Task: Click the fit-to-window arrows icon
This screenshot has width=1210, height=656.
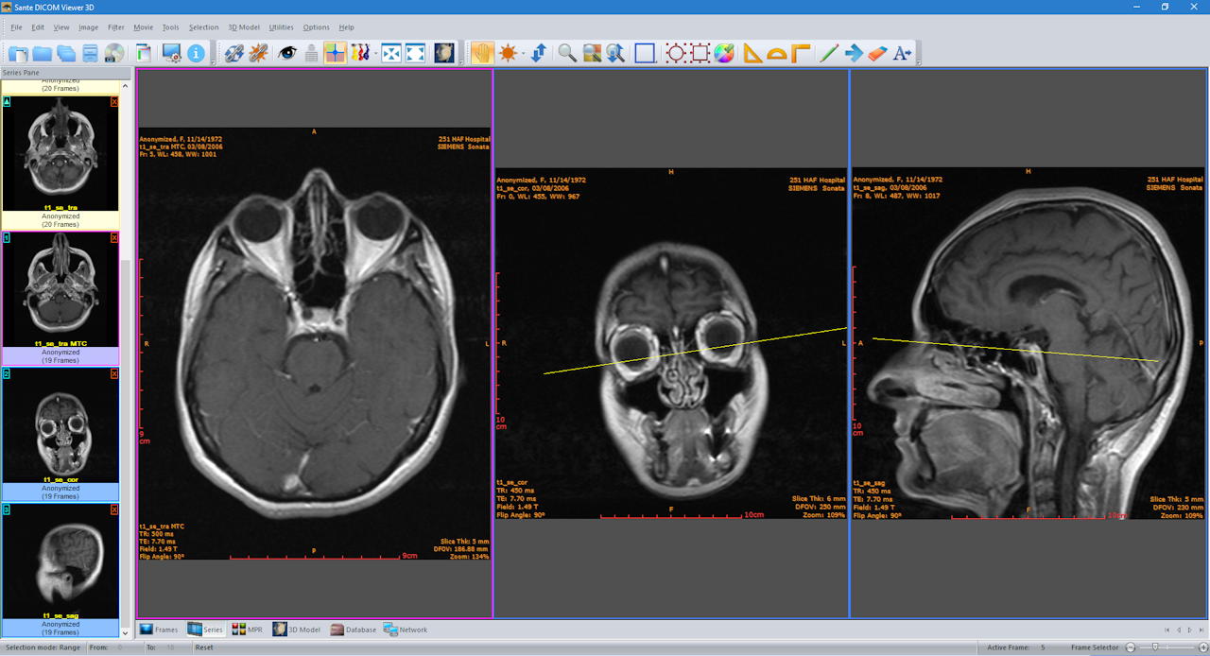Action: tap(391, 54)
